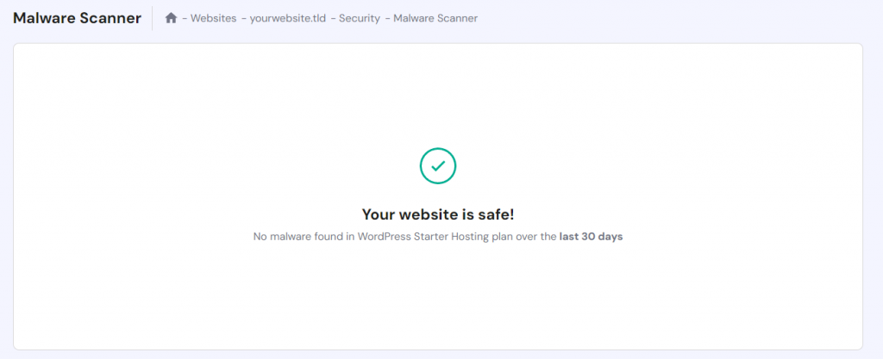Screen dimensions: 883x359
Task: Open the Websites breadcrumb link
Action: (x=214, y=18)
